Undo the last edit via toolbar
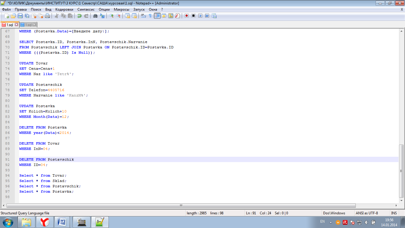 pyautogui.click(x=79, y=16)
